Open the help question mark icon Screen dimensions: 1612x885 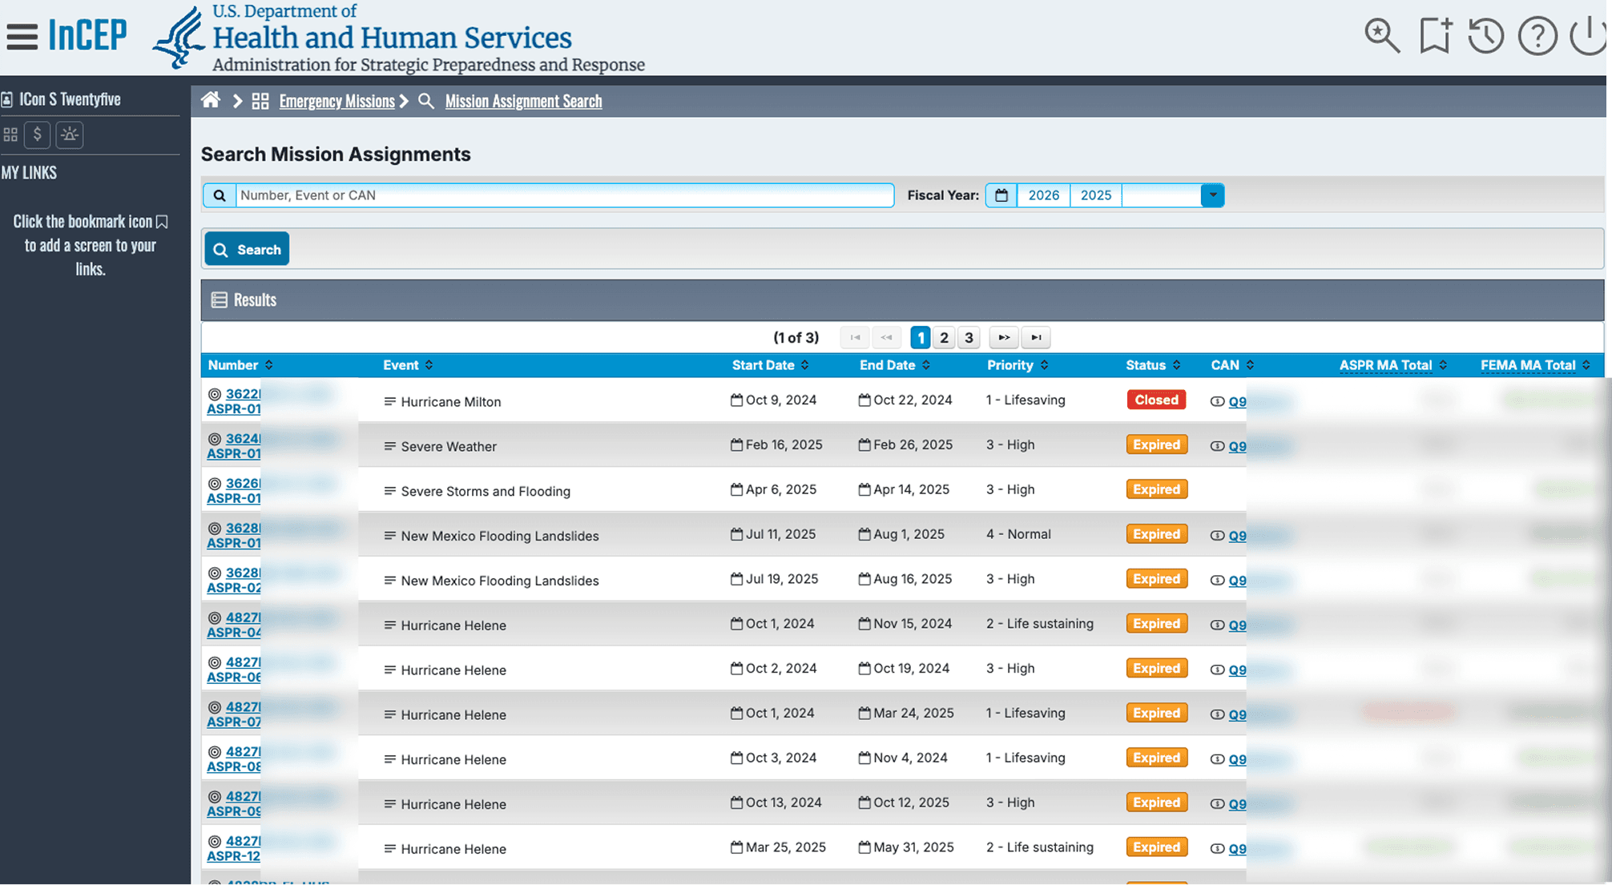click(1537, 36)
